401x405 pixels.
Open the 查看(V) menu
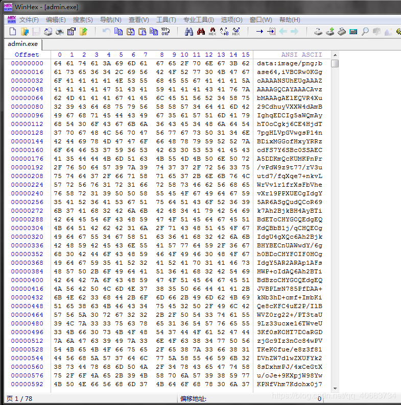[x=138, y=20]
